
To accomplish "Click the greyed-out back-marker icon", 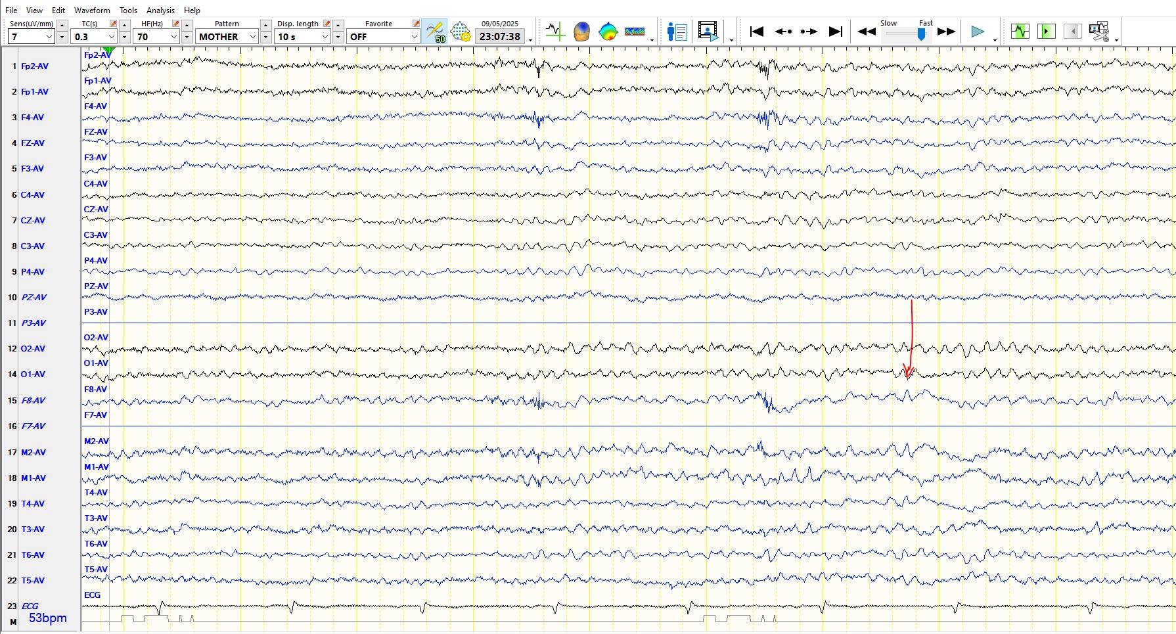I will [1073, 31].
